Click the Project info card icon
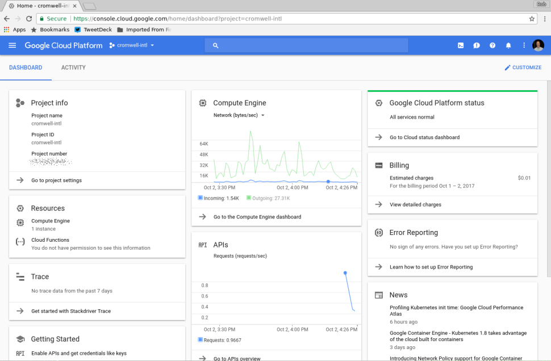 (20, 103)
